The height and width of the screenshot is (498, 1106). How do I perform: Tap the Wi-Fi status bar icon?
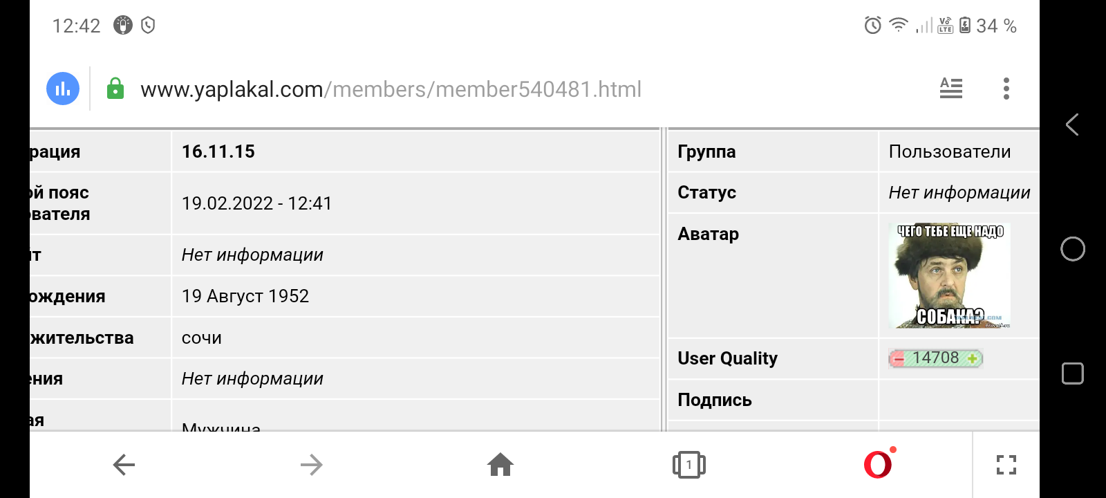(899, 25)
